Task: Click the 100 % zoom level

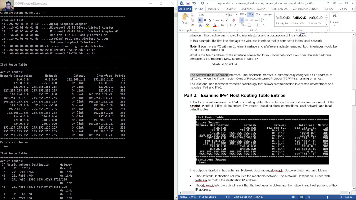Action: [348, 197]
